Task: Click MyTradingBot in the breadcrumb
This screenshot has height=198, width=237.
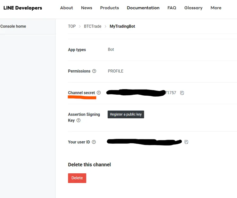Action: pyautogui.click(x=122, y=26)
